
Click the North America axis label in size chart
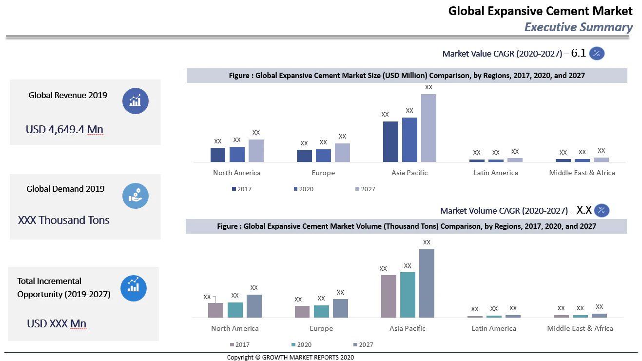pos(236,172)
